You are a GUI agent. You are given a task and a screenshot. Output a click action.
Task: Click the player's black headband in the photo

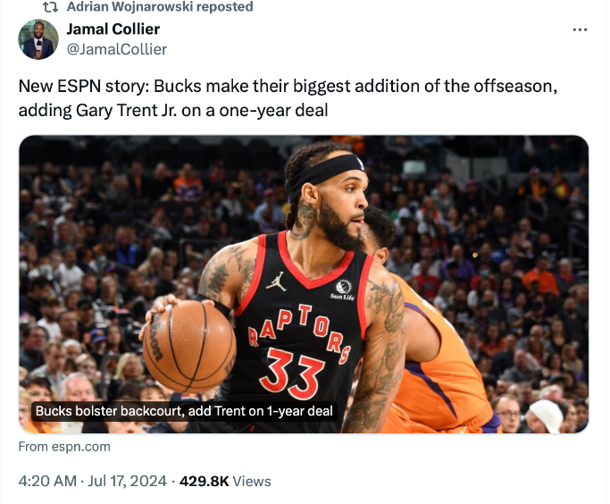coord(325,169)
